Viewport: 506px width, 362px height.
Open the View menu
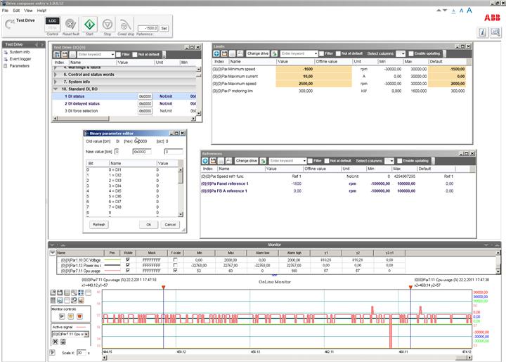(x=28, y=11)
